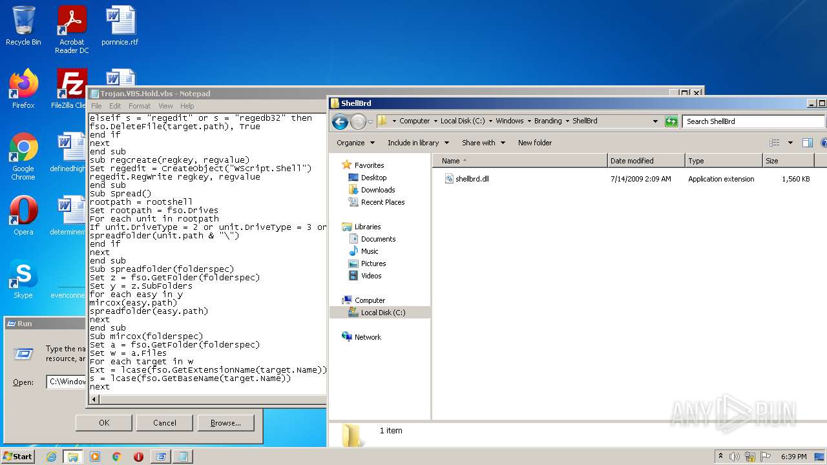Switch to Run dialog taskbar button

[160, 457]
